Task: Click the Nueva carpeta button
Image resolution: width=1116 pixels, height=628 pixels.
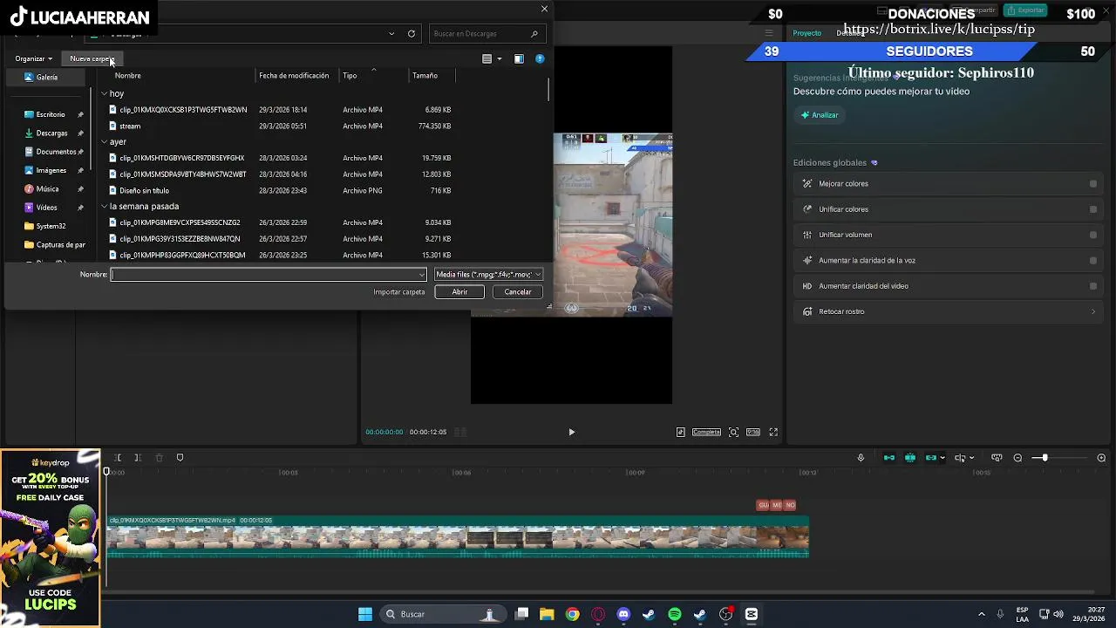Action: pyautogui.click(x=92, y=58)
